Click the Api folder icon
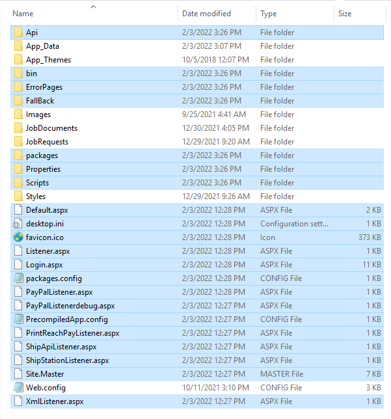 click(18, 33)
